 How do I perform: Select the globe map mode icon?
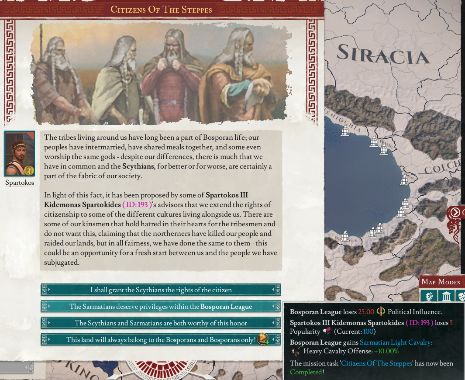tap(429, 296)
